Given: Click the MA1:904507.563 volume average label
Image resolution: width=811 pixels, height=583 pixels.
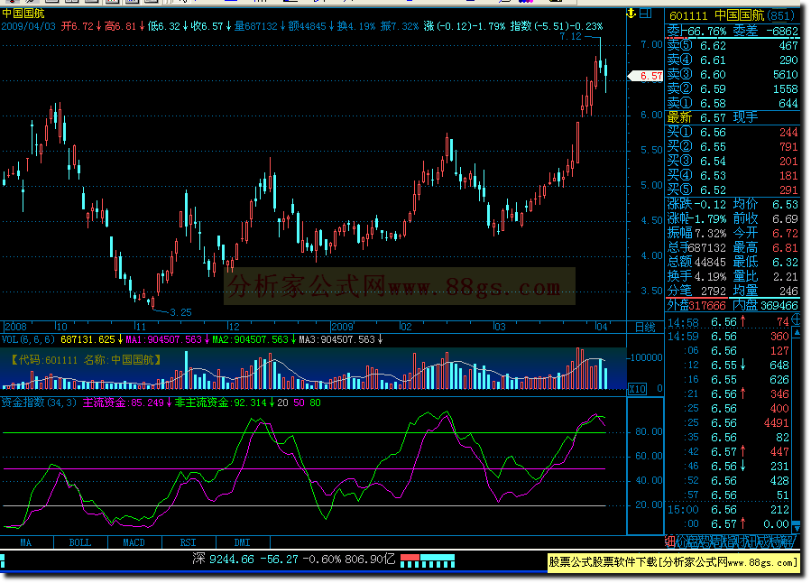Looking at the screenshot, I should tap(163, 340).
